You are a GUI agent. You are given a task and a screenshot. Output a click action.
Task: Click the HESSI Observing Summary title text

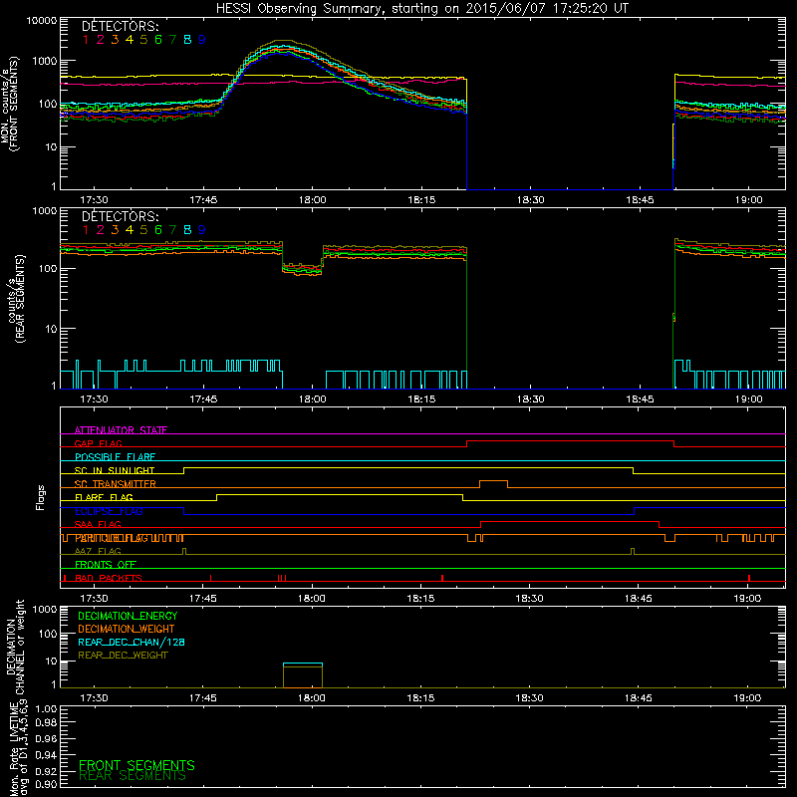422,9
